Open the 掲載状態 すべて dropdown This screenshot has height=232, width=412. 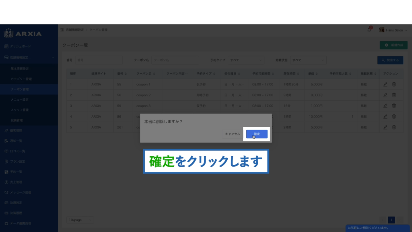[x=308, y=60]
